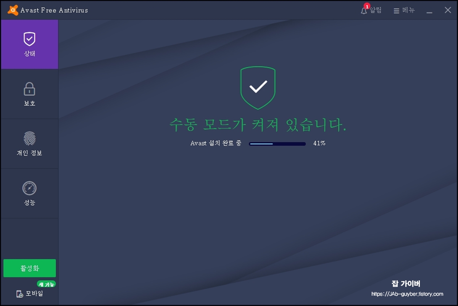The image size is (458, 306).
Task: Open the 메뉴 hamburger menu
Action: click(404, 10)
